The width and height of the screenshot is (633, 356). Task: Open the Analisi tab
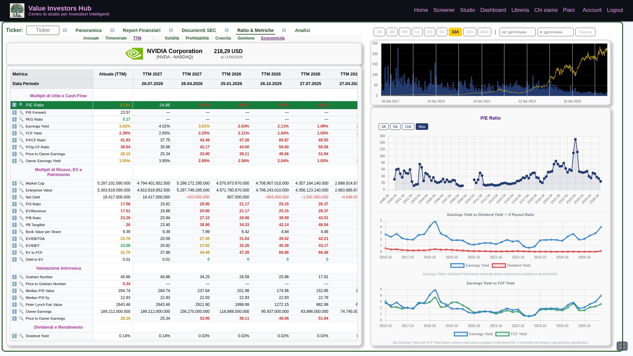pyautogui.click(x=302, y=30)
